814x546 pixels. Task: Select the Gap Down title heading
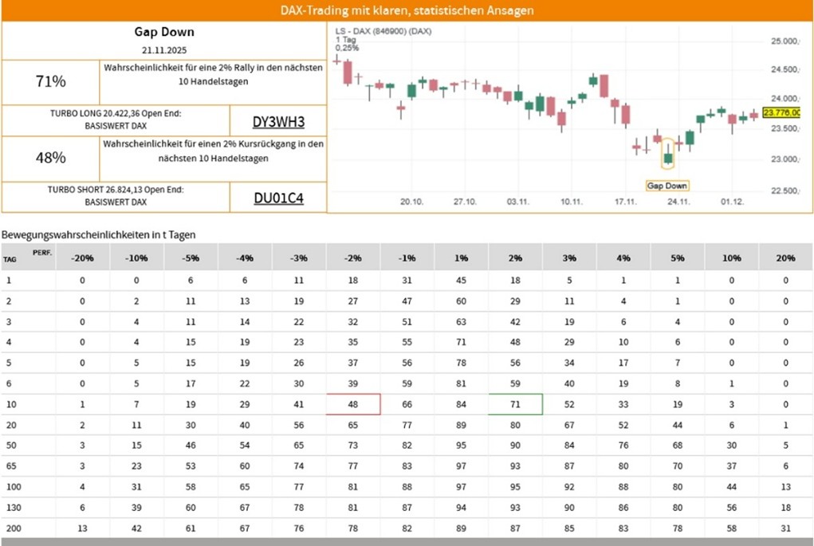tap(163, 33)
